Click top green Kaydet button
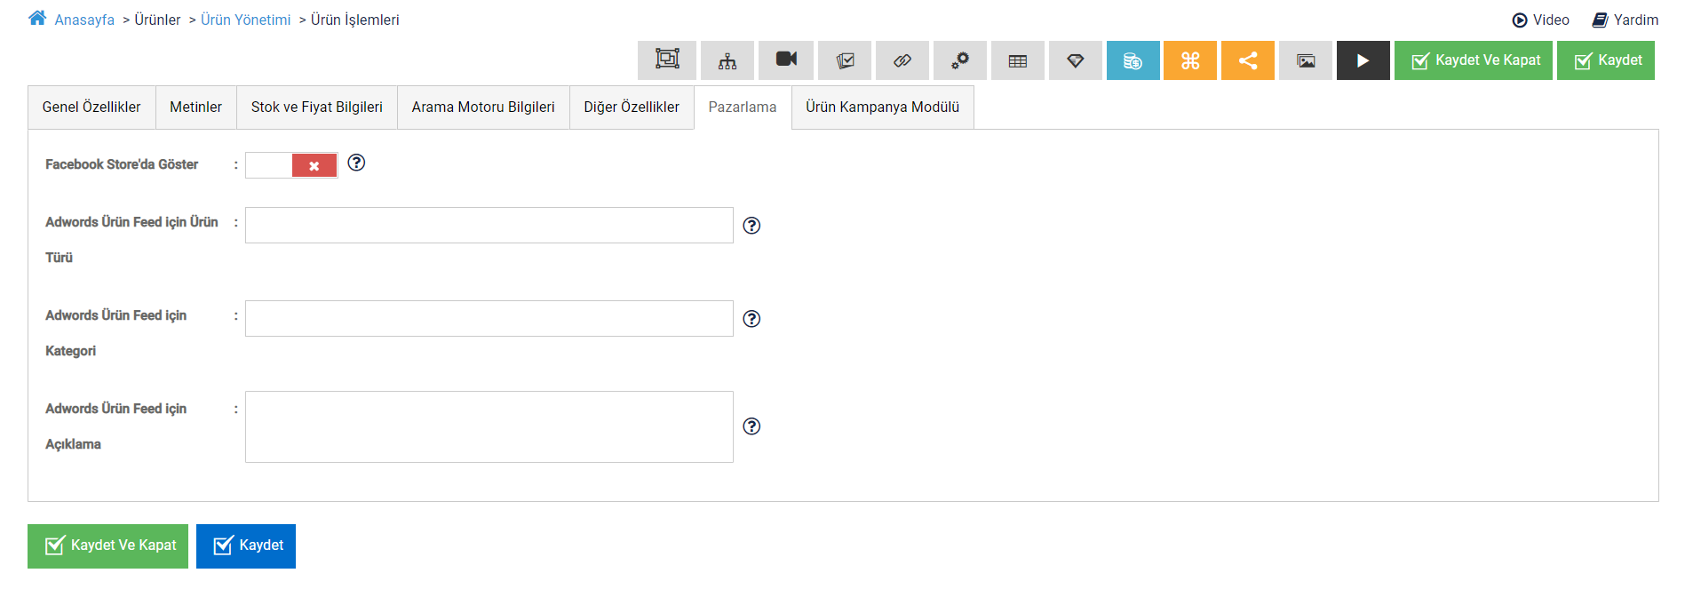The image size is (1685, 589). pyautogui.click(x=1606, y=60)
